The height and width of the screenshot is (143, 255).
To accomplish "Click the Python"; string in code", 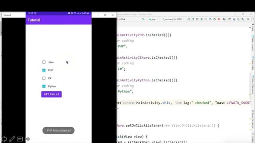I will click(126, 91).
